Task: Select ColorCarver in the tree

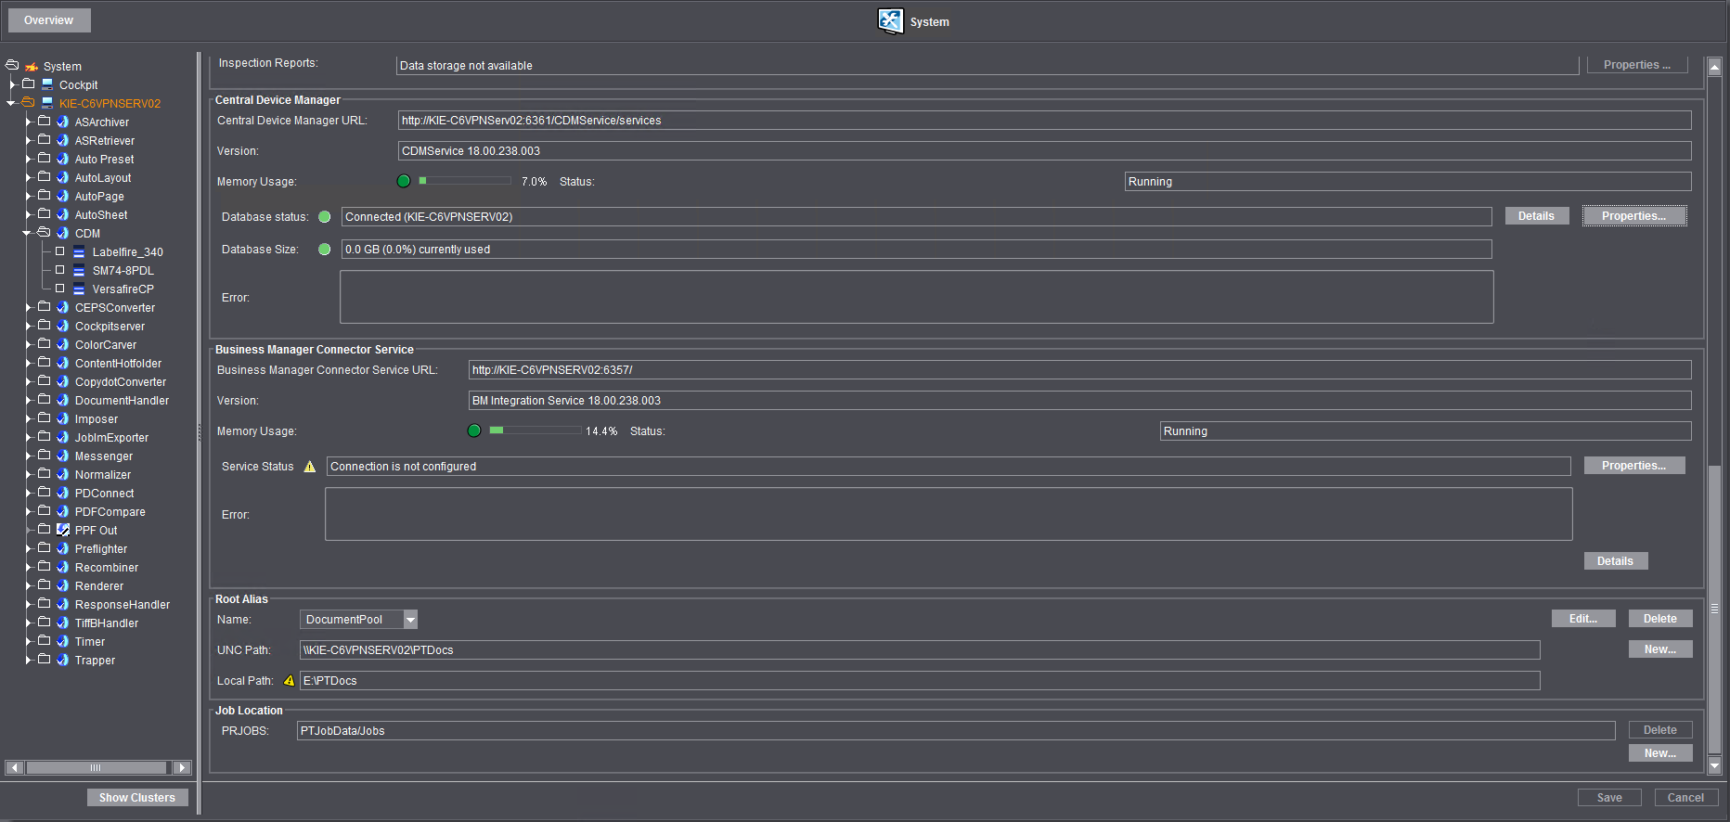Action: click(106, 345)
